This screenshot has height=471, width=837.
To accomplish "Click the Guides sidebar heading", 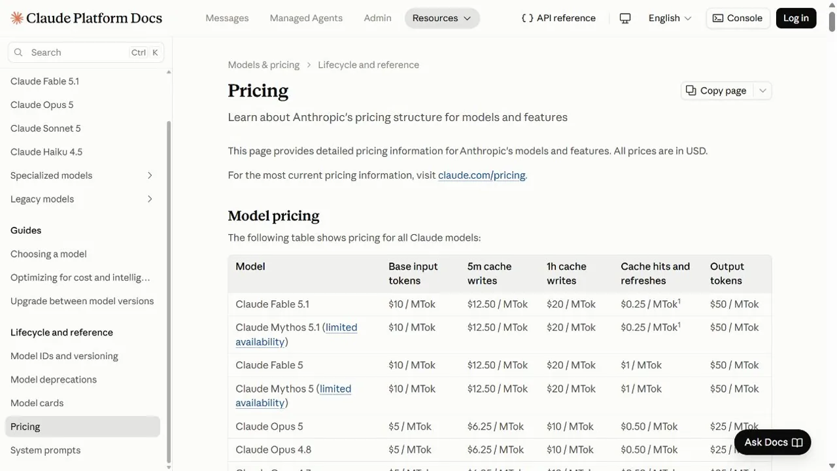I will click(x=26, y=230).
